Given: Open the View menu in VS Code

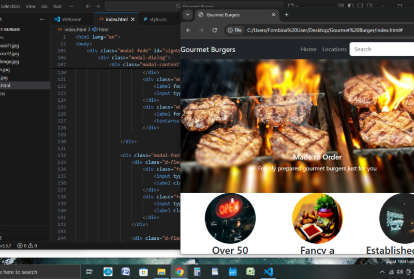Looking at the screenshot, I should pyautogui.click(x=31, y=6).
